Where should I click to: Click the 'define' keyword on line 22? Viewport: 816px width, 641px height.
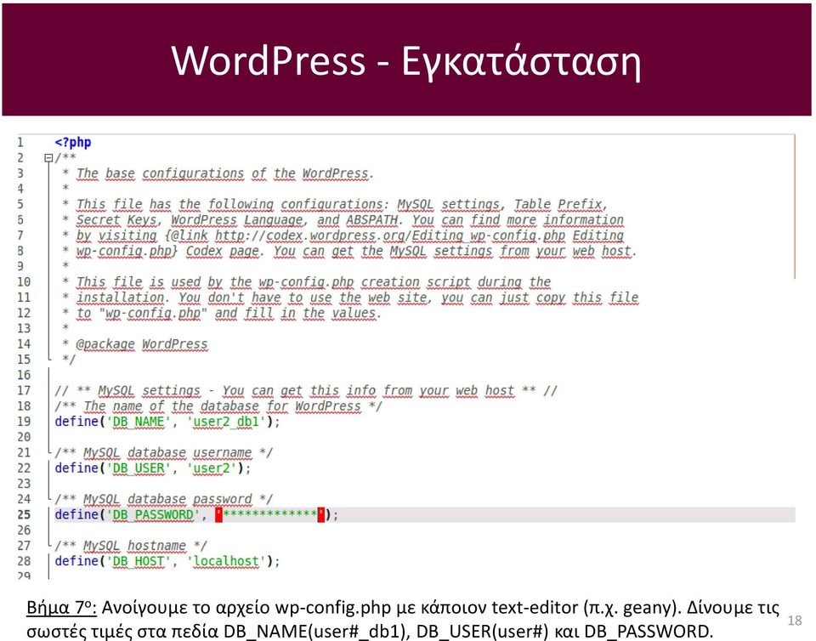click(x=76, y=468)
